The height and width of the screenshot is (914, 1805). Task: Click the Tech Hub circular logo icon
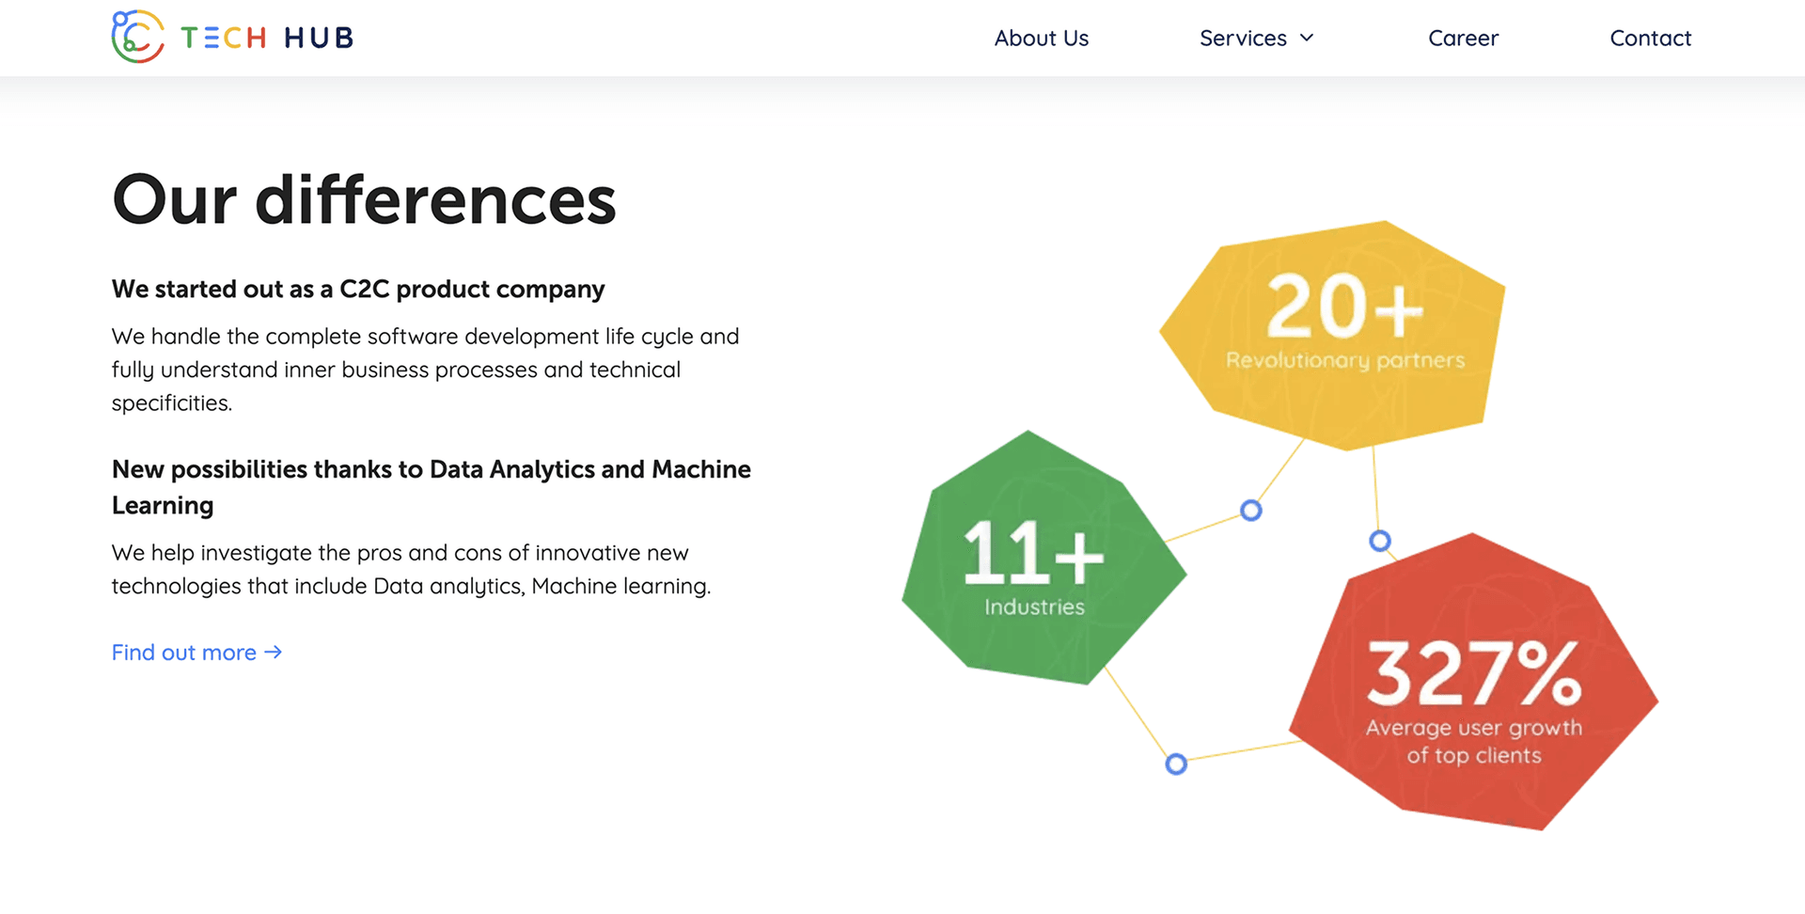137,37
